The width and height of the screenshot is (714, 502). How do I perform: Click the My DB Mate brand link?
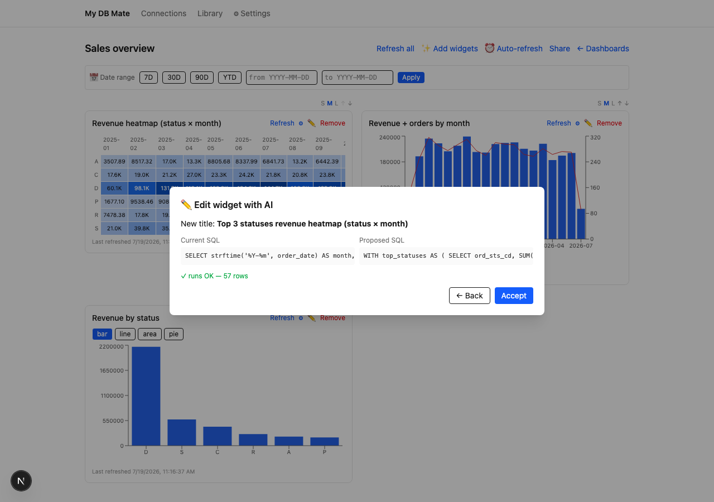coord(107,13)
